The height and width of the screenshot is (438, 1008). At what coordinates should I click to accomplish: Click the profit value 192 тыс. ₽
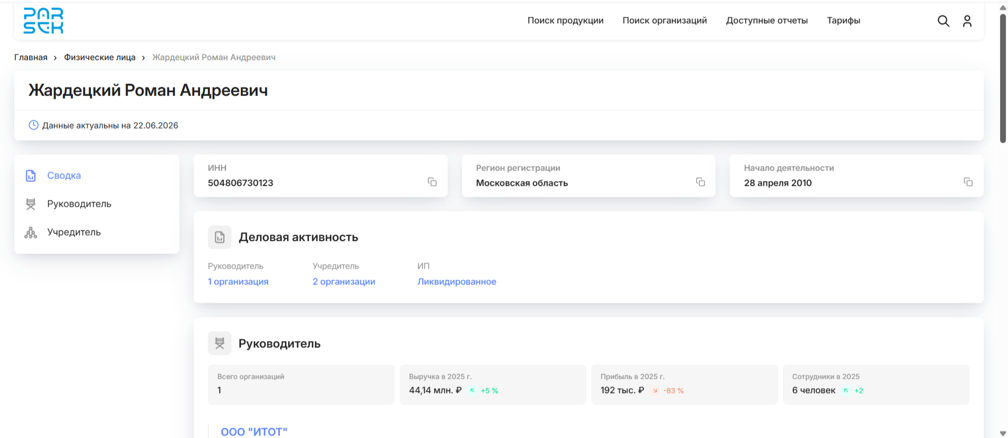(622, 390)
